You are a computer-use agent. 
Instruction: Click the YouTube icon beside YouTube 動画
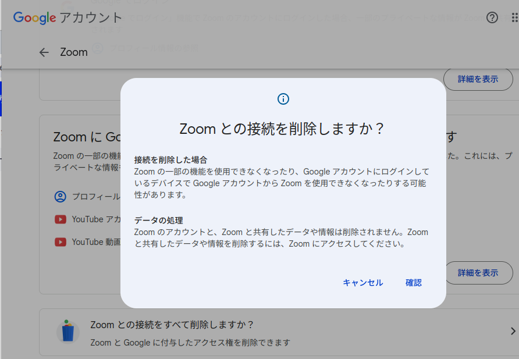point(61,242)
